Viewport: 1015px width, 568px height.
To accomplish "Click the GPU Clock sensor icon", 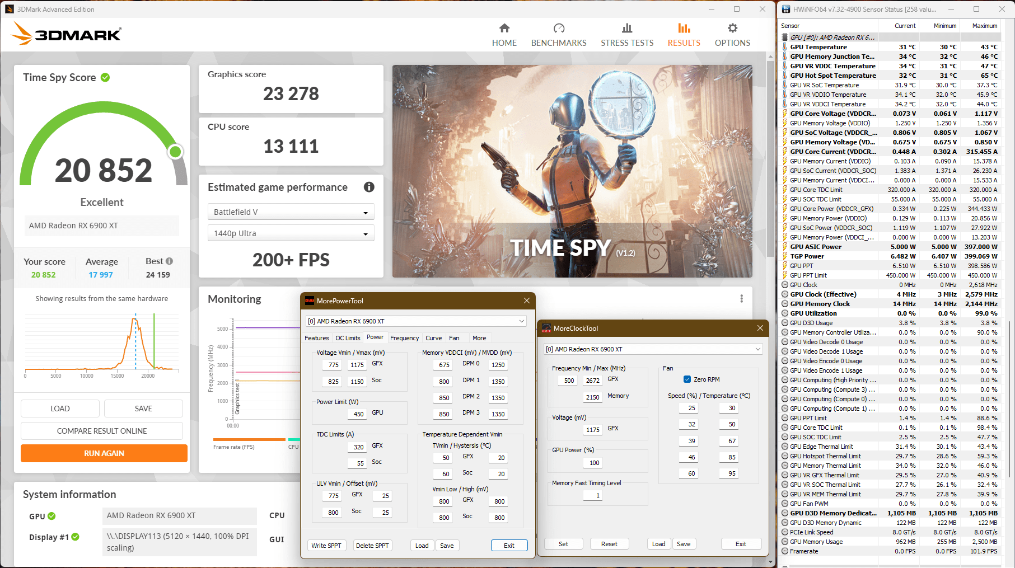I will click(x=785, y=285).
